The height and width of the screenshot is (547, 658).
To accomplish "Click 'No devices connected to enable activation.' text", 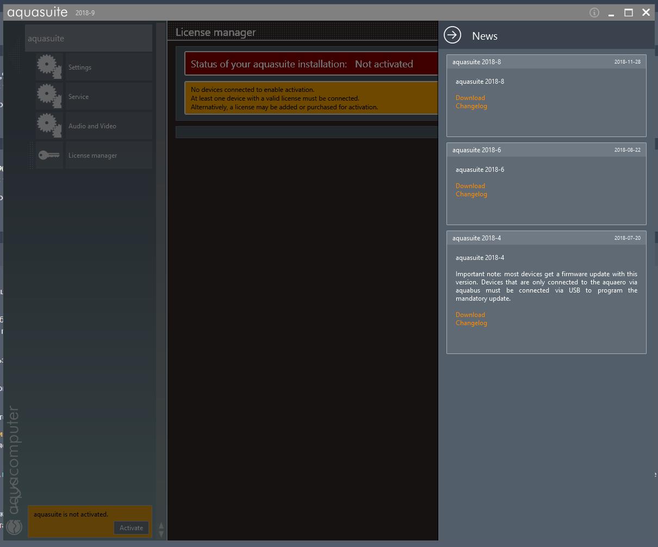I will 252,90.
